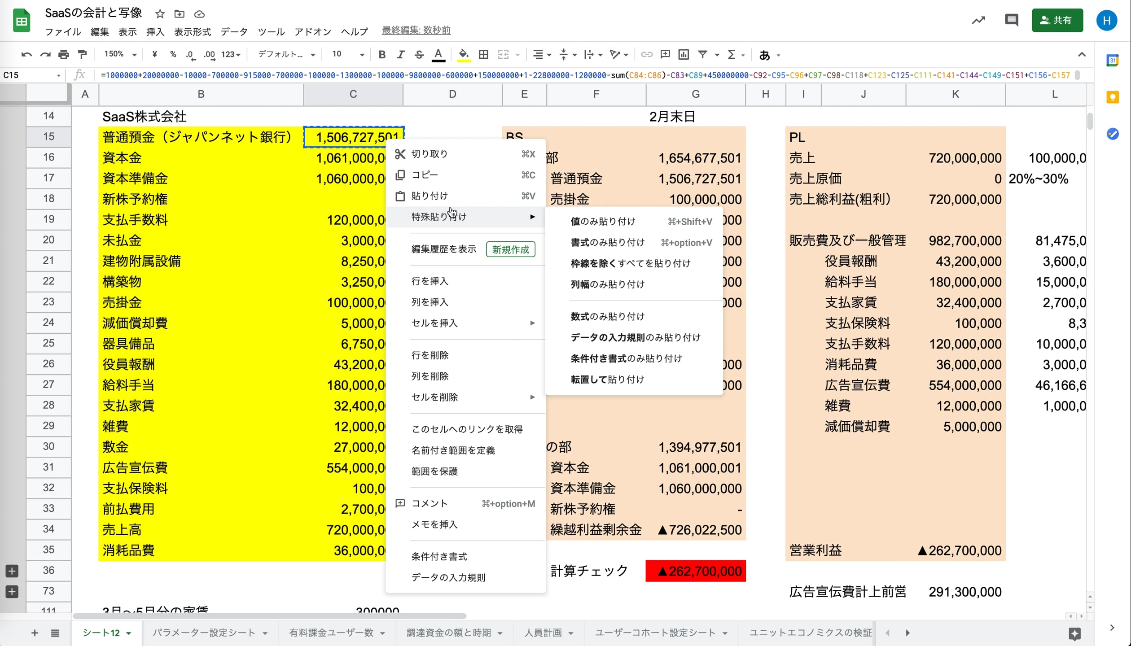Click the Create a filter icon

(703, 54)
